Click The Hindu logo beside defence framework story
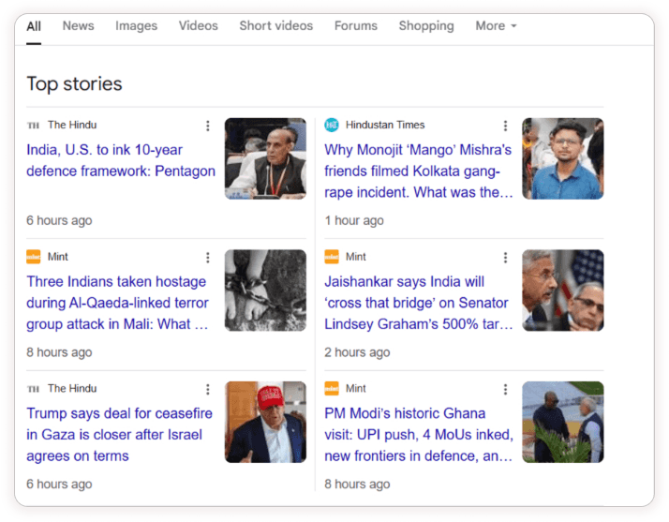Viewport: 669px width, 522px height. tap(34, 125)
